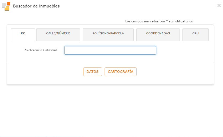Choose the CRU search tab
The image size is (223, 137).
click(x=195, y=34)
